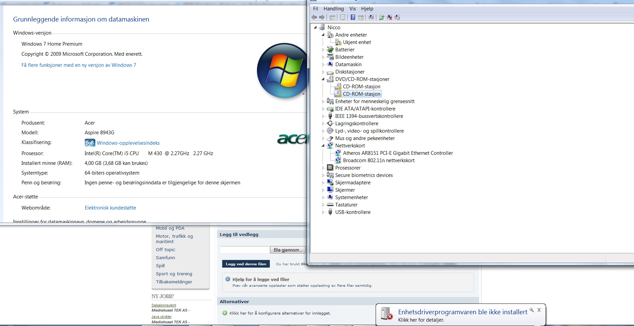Click the Prosessorer chip icon
Viewport: 634px width, 326px height.
(x=330, y=168)
